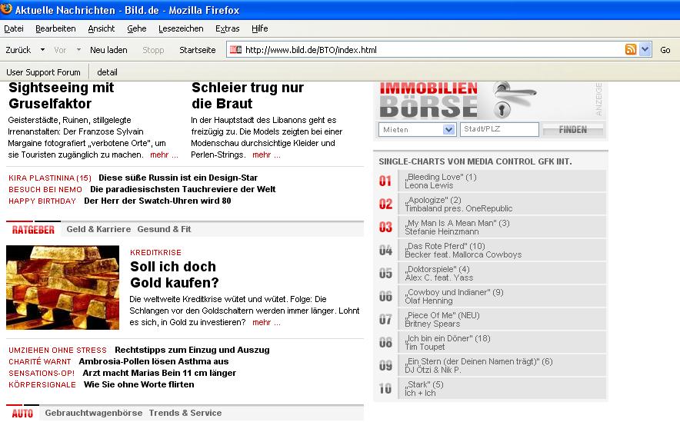
Task: Open the Datei menu
Action: click(14, 28)
